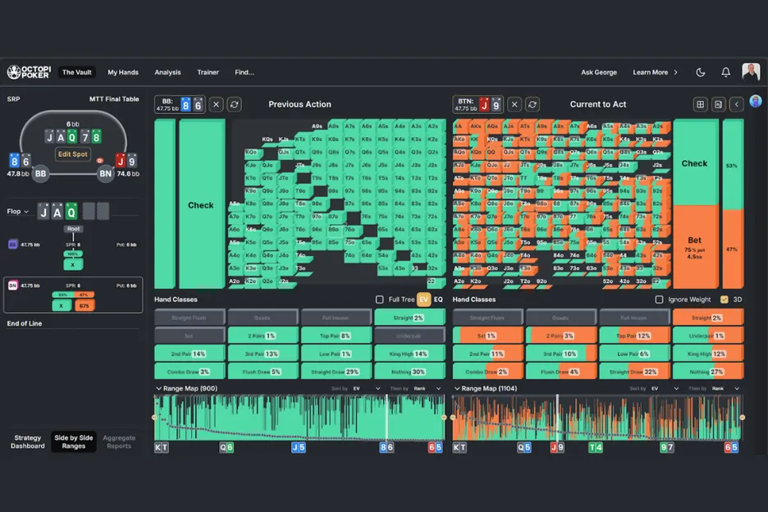Clear the BB hand with the X icon

point(216,104)
